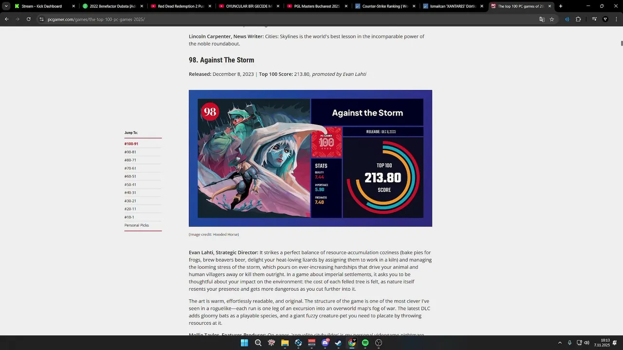Click the address bar URL field
Image resolution: width=623 pixels, height=350 pixels.
[292, 19]
